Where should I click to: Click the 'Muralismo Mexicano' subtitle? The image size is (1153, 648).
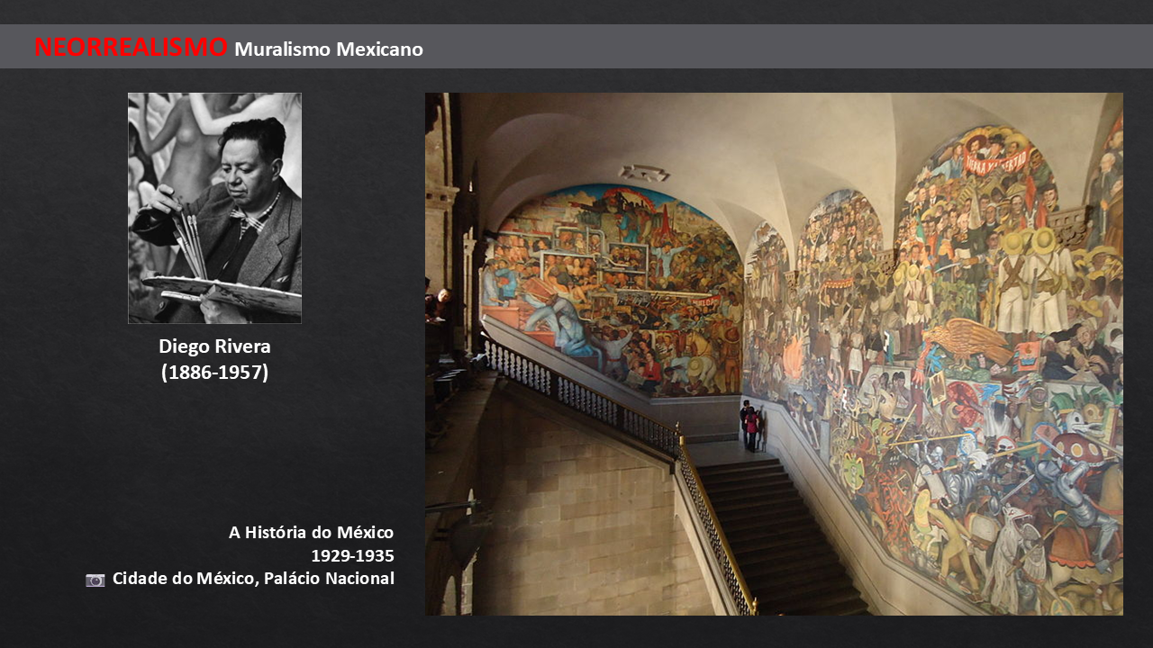click(329, 49)
